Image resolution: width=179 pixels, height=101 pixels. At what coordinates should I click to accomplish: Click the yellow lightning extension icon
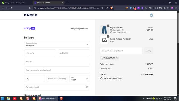(x=126, y=8)
